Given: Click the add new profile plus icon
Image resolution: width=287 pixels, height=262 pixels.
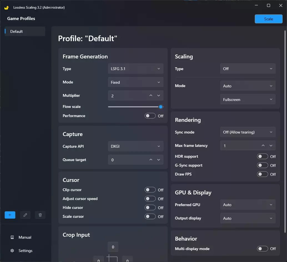Looking at the screenshot, I should (10, 215).
